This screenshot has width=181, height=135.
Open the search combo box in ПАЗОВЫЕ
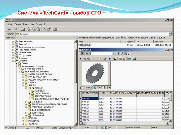tap(114, 53)
